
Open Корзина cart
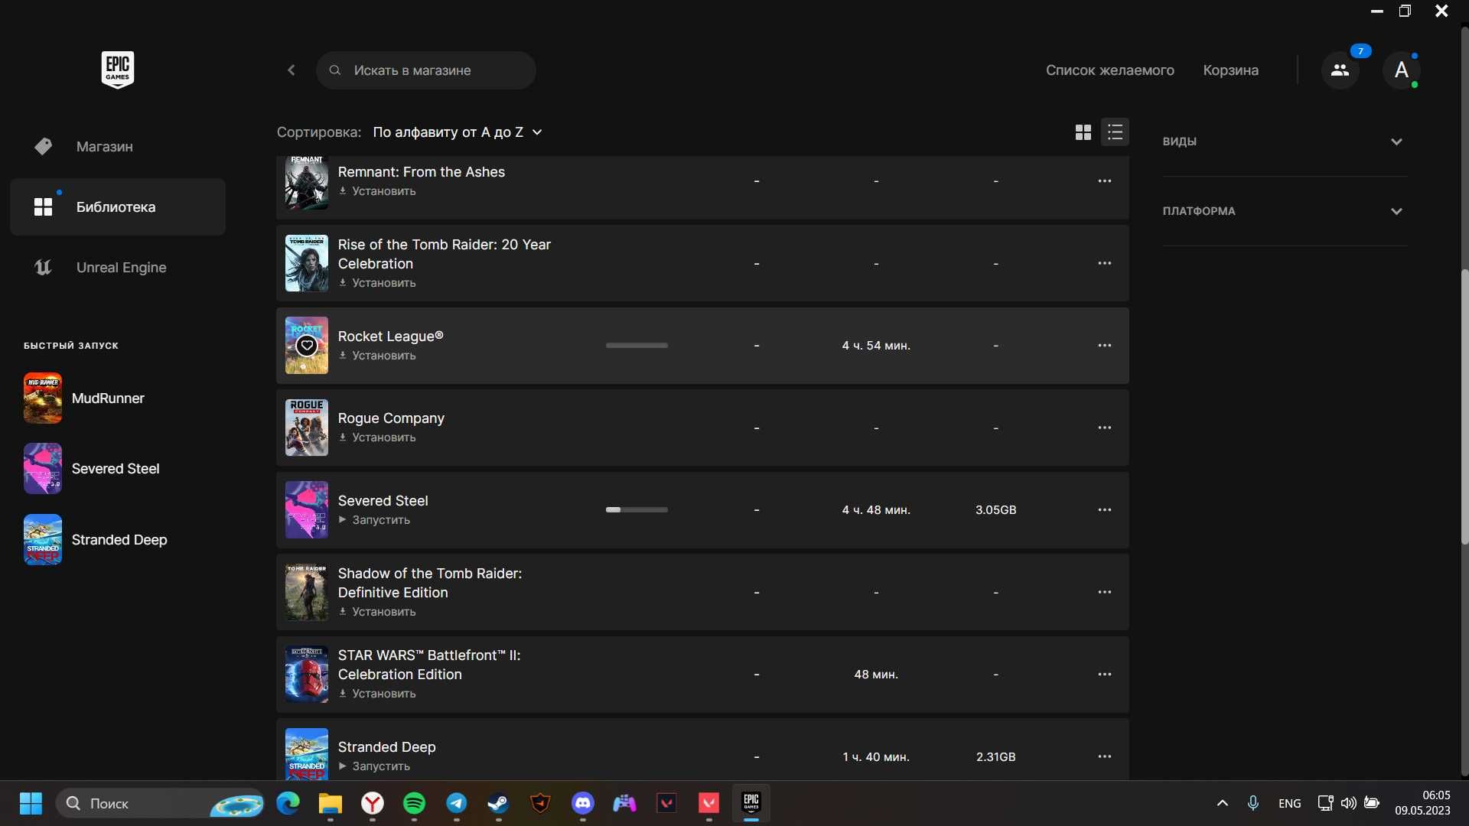coord(1230,70)
